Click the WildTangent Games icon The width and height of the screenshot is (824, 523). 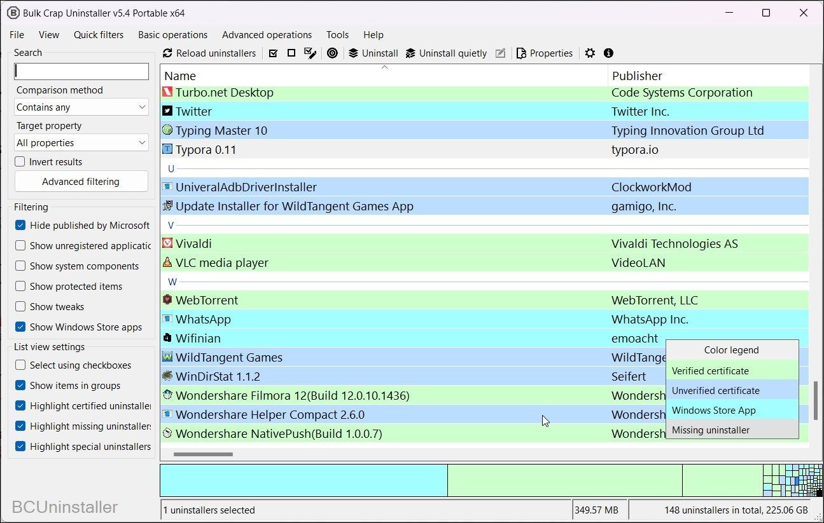[167, 357]
